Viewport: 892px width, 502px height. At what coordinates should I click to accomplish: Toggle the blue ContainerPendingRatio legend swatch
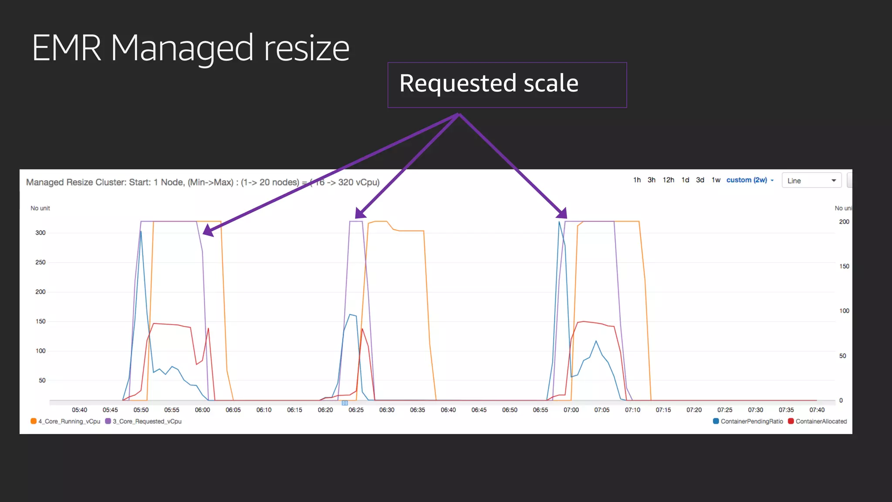coord(716,421)
